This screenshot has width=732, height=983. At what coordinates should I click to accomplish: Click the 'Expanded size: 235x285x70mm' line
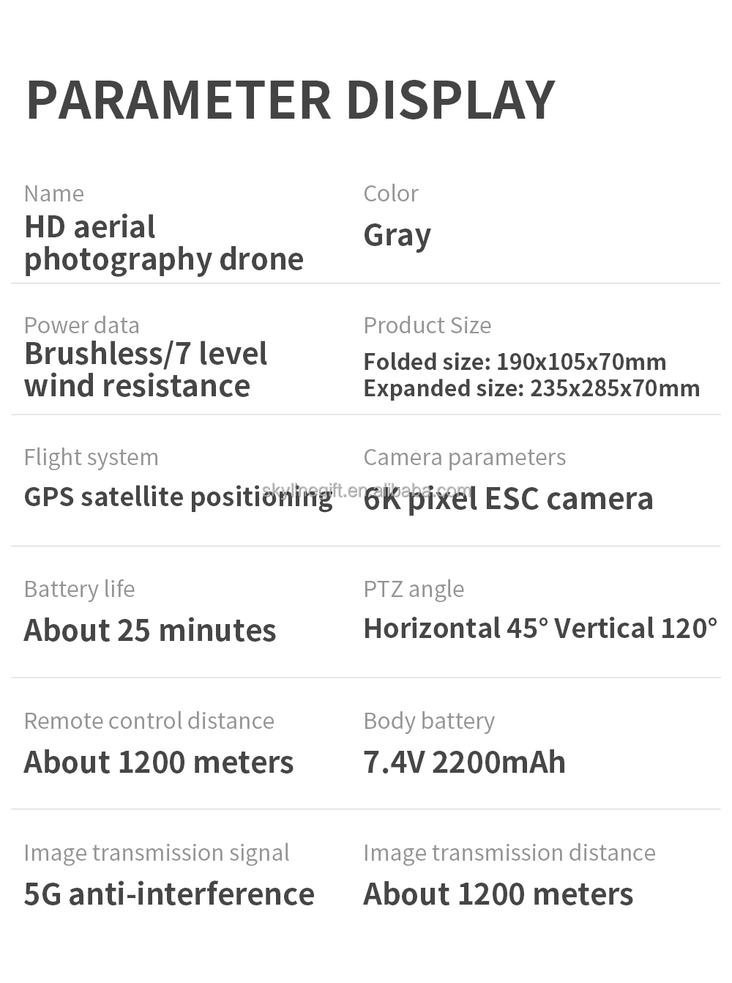(531, 388)
